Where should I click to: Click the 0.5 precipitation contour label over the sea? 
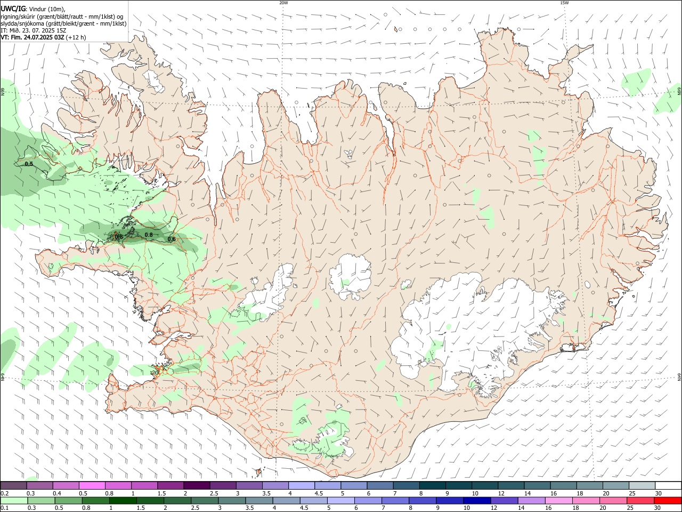click(29, 164)
